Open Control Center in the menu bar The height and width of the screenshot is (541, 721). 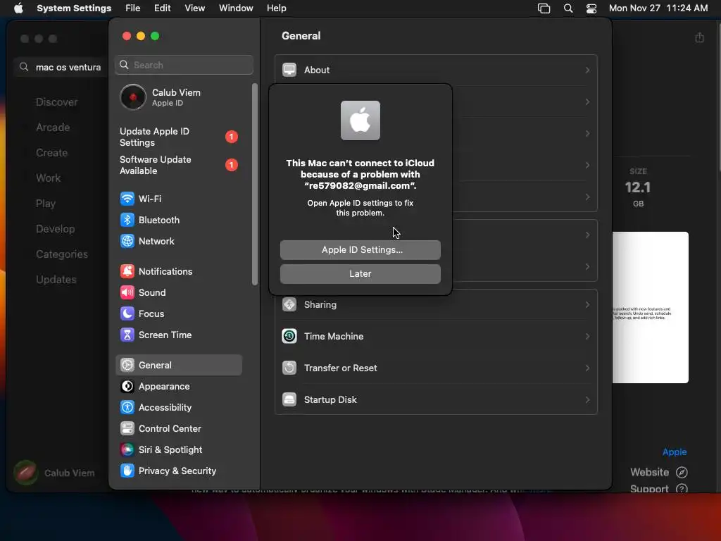point(591,8)
